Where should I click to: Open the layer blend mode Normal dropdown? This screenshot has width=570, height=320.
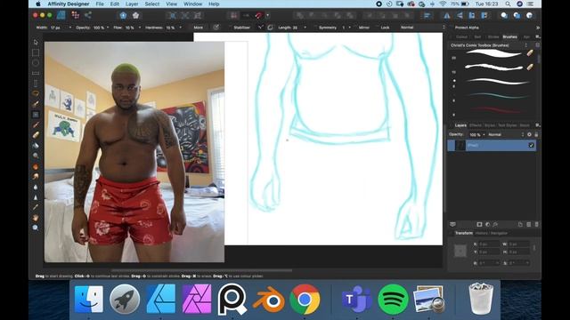pyautogui.click(x=506, y=134)
